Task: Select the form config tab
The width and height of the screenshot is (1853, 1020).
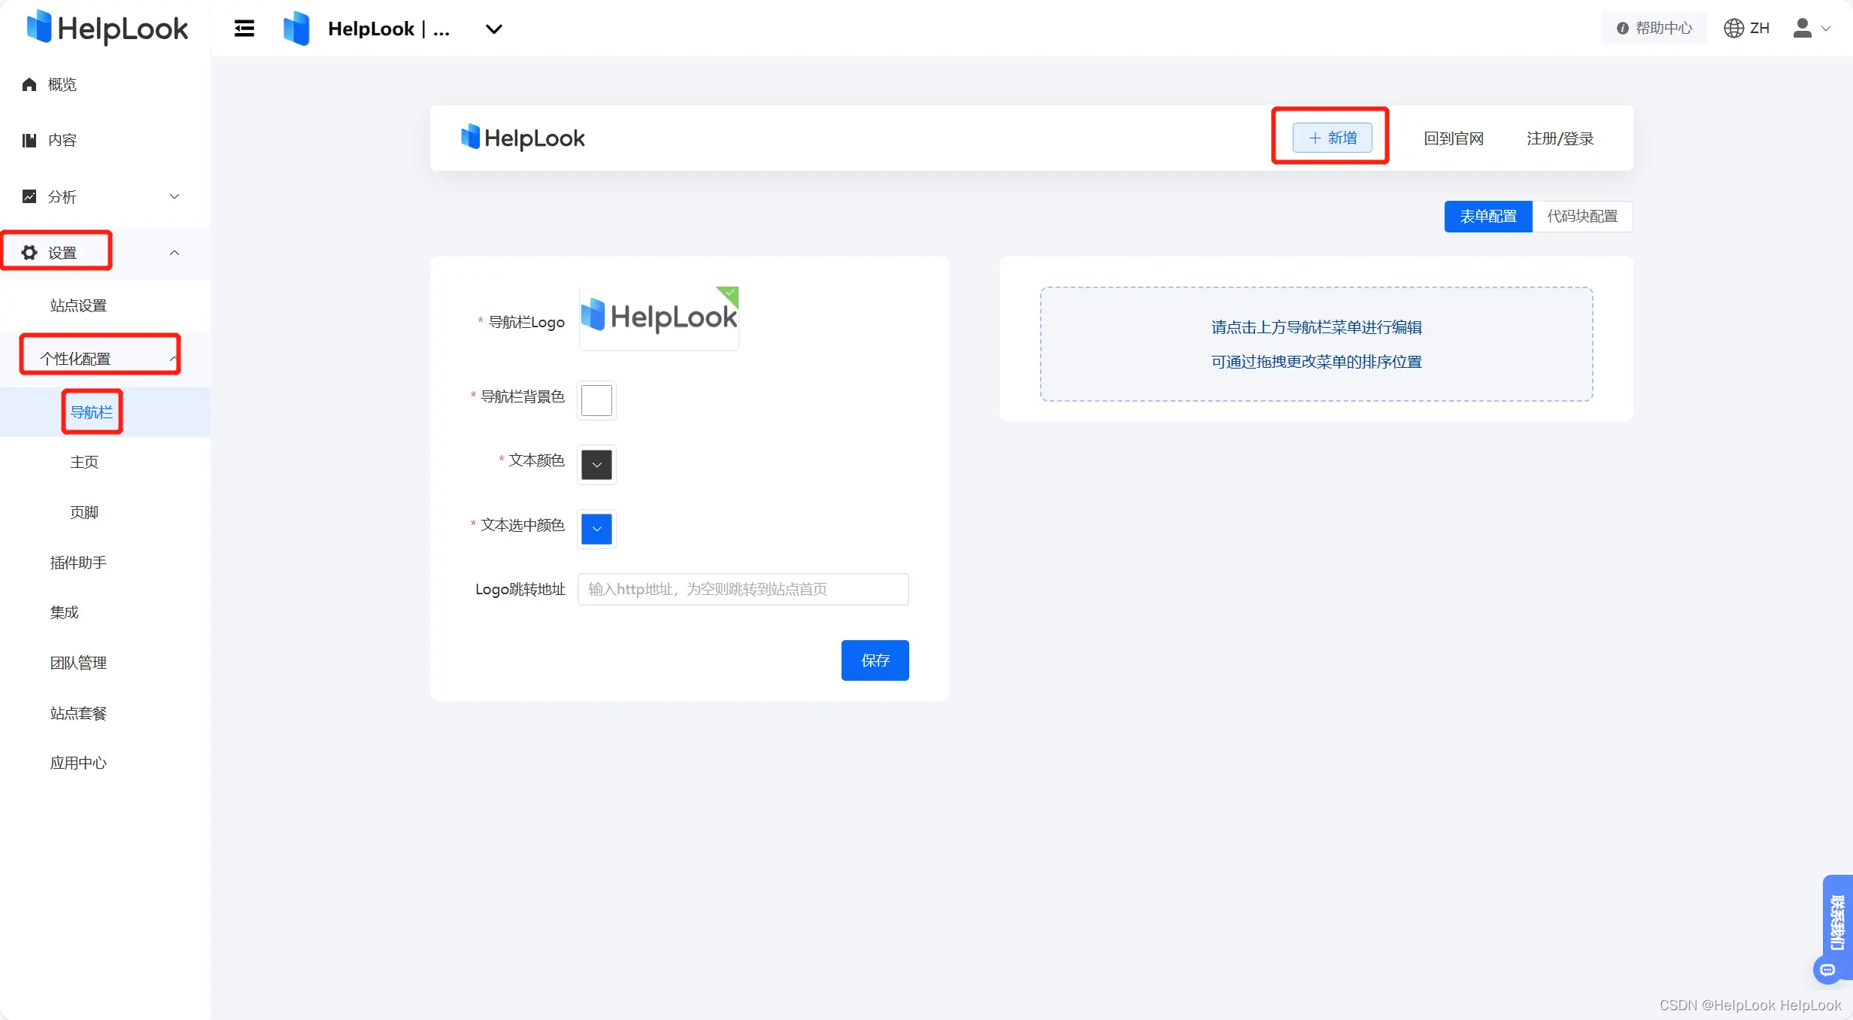Action: click(x=1488, y=217)
